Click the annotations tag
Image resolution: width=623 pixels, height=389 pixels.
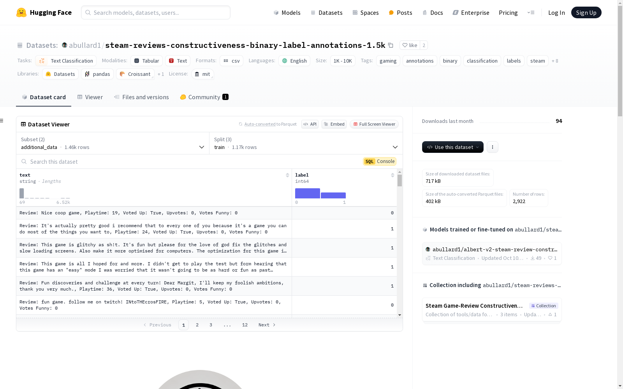pyautogui.click(x=420, y=61)
